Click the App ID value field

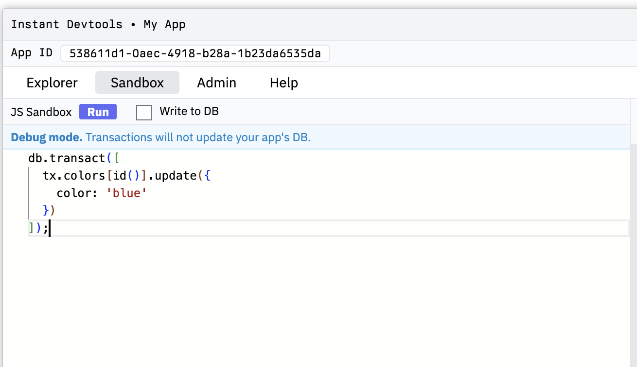point(195,53)
